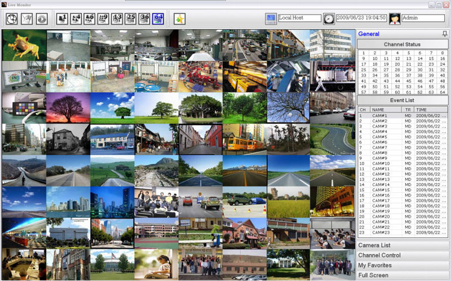Image resolution: width=451 pixels, height=281 pixels.
Task: Switch to the 25-channel grid view
Action: click(x=130, y=19)
